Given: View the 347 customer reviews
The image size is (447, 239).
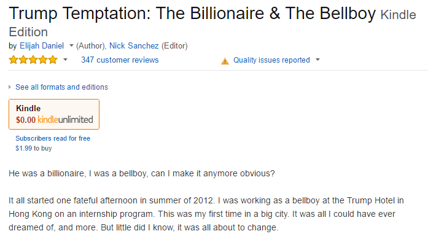Looking at the screenshot, I should pos(120,60).
